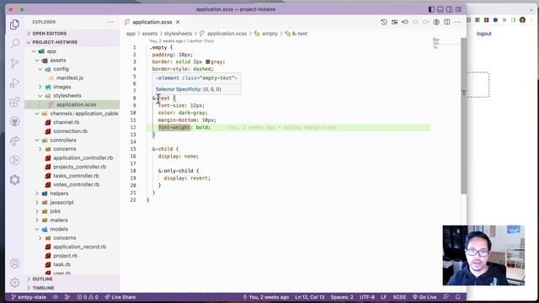
Task: Open channel.rb file
Action: tap(66, 122)
